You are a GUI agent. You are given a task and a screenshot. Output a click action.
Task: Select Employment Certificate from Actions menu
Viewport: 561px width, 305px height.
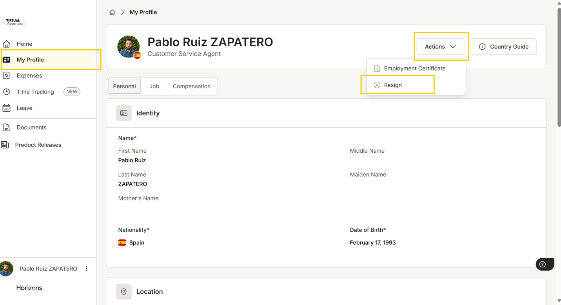coord(414,69)
